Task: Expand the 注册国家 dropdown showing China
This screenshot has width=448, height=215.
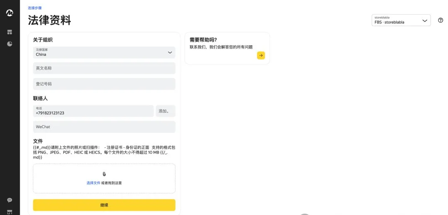Action: tap(104, 52)
